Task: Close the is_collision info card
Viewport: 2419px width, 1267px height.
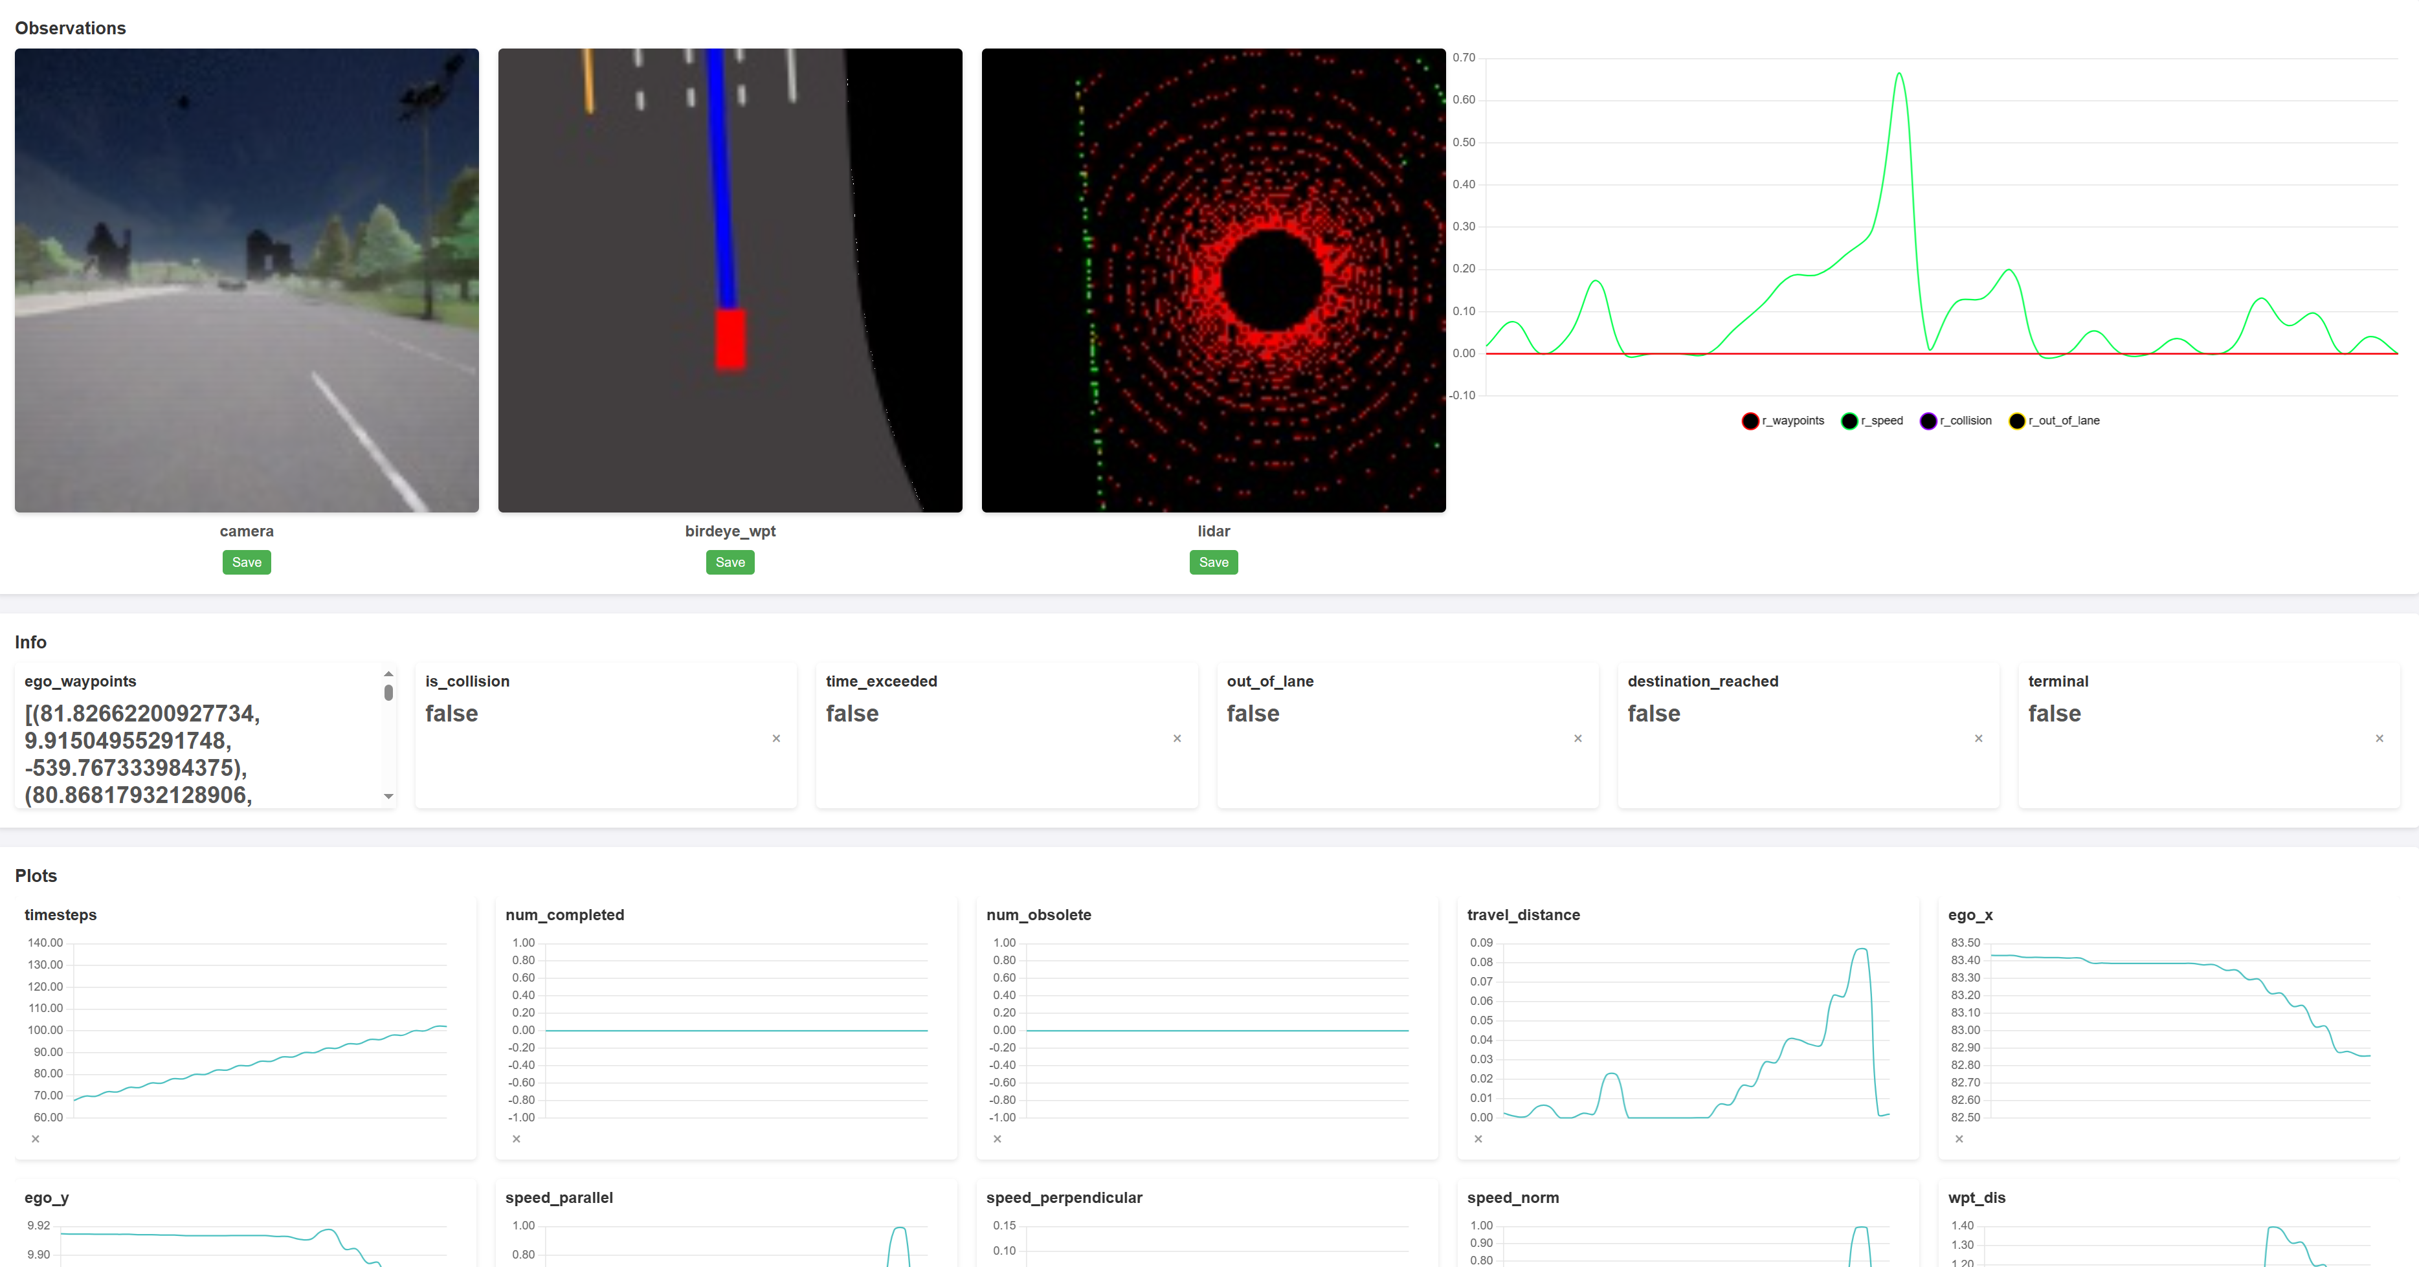Action: (775, 738)
